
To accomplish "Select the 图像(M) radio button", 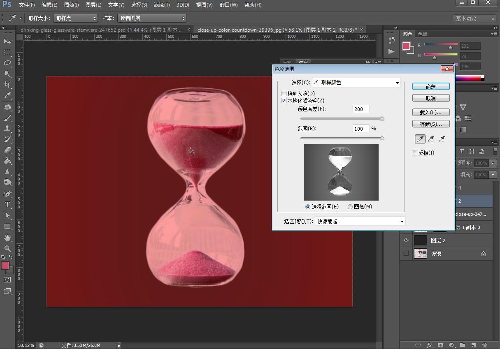I will coord(350,207).
